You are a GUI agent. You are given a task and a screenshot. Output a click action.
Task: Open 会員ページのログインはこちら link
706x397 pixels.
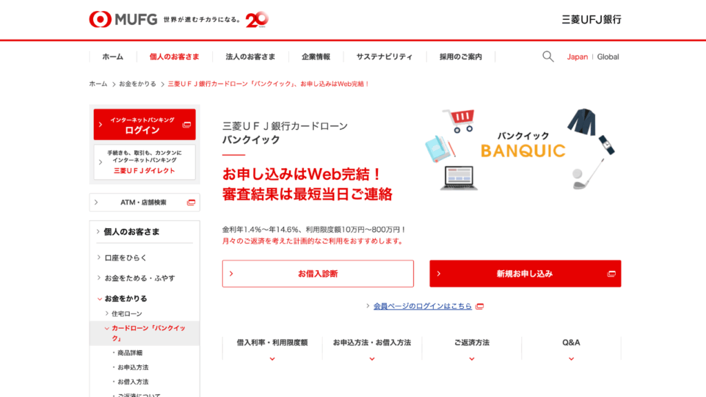click(x=423, y=306)
